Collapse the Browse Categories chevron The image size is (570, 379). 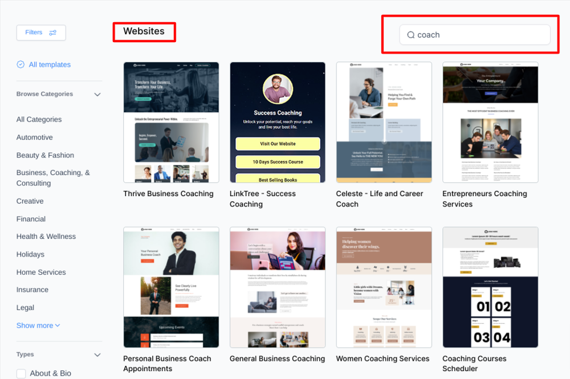coord(97,95)
